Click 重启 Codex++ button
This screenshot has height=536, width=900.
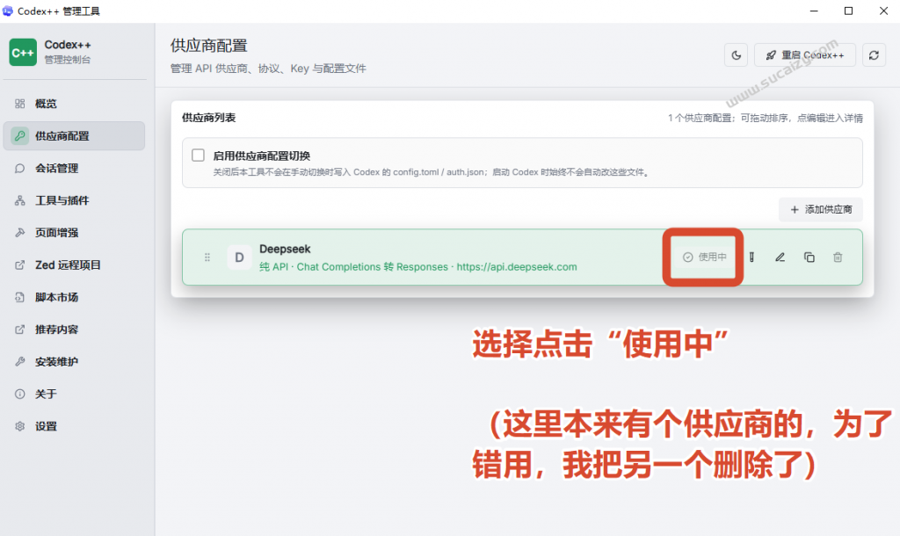[805, 55]
